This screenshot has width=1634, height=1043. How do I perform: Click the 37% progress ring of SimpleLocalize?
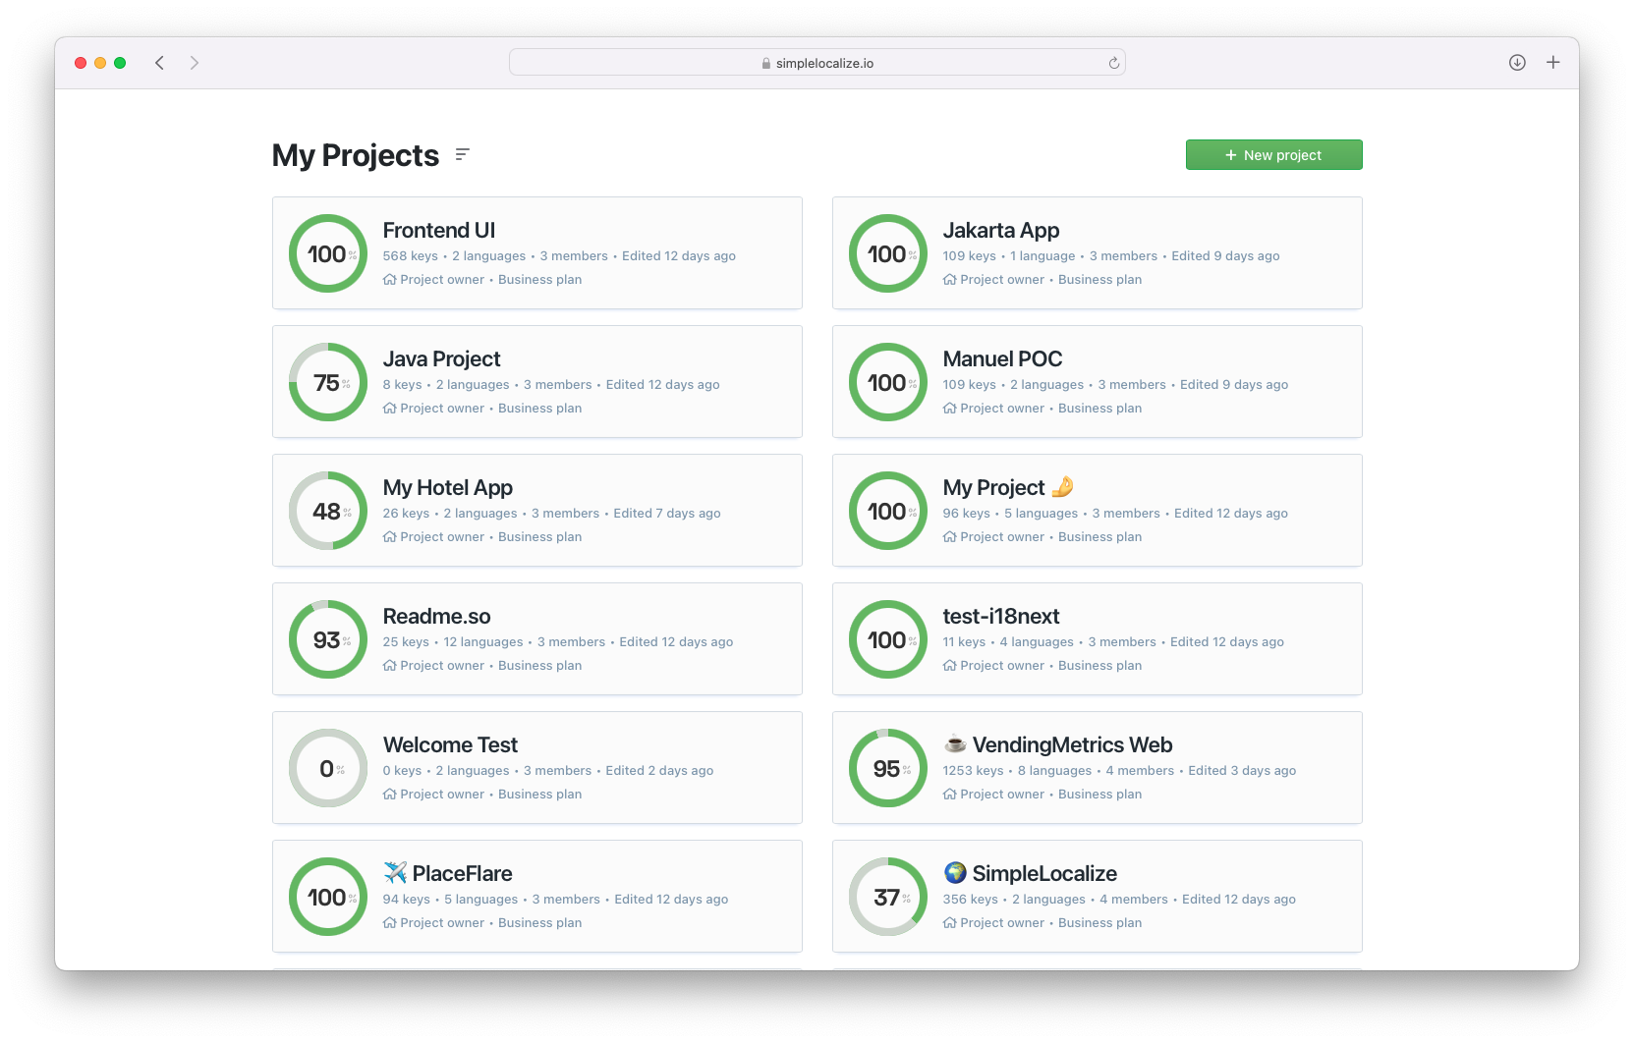888,897
